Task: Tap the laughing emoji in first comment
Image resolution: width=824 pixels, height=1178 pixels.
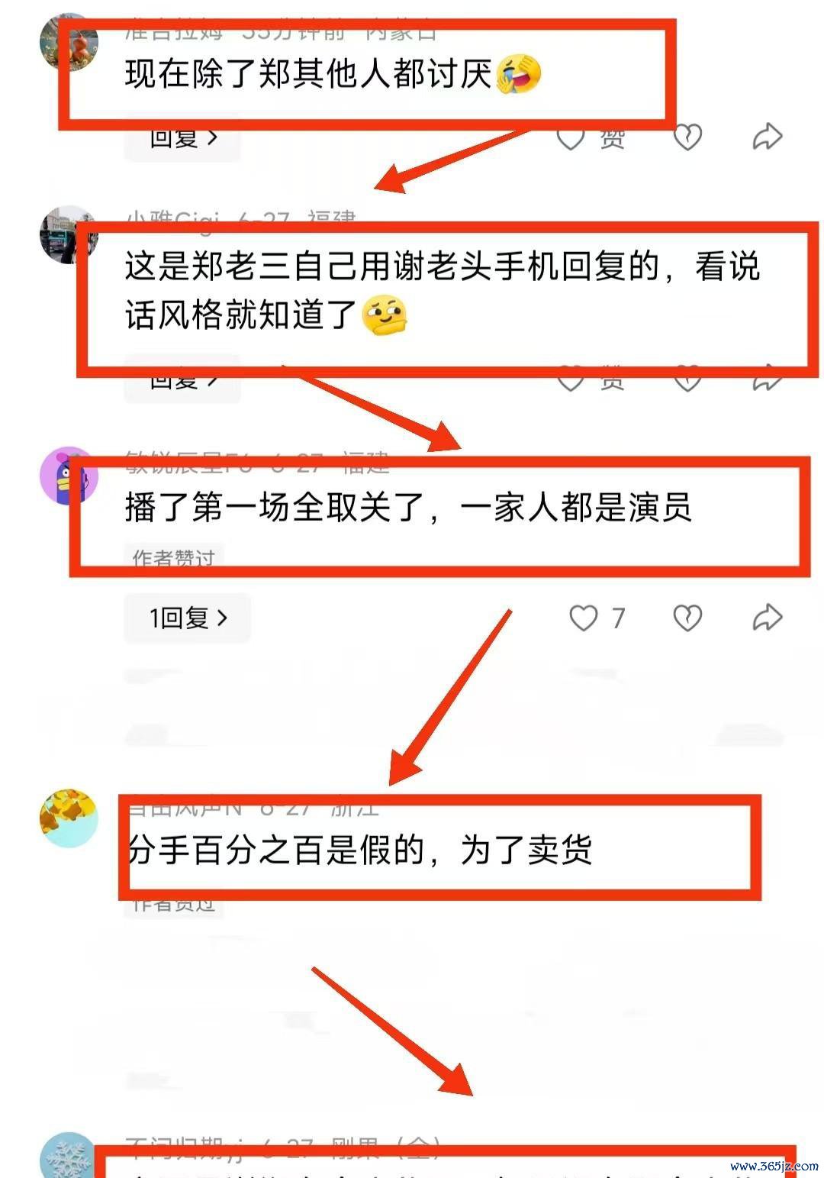Action: tap(519, 75)
